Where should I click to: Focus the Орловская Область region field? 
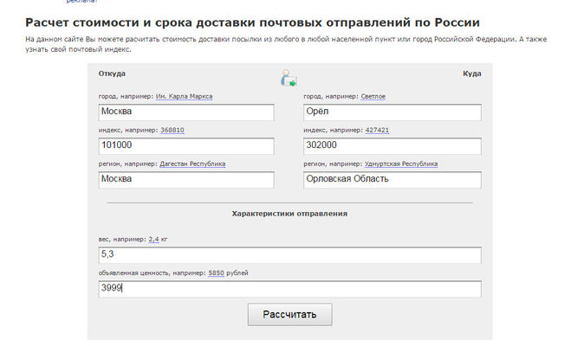coord(392,179)
